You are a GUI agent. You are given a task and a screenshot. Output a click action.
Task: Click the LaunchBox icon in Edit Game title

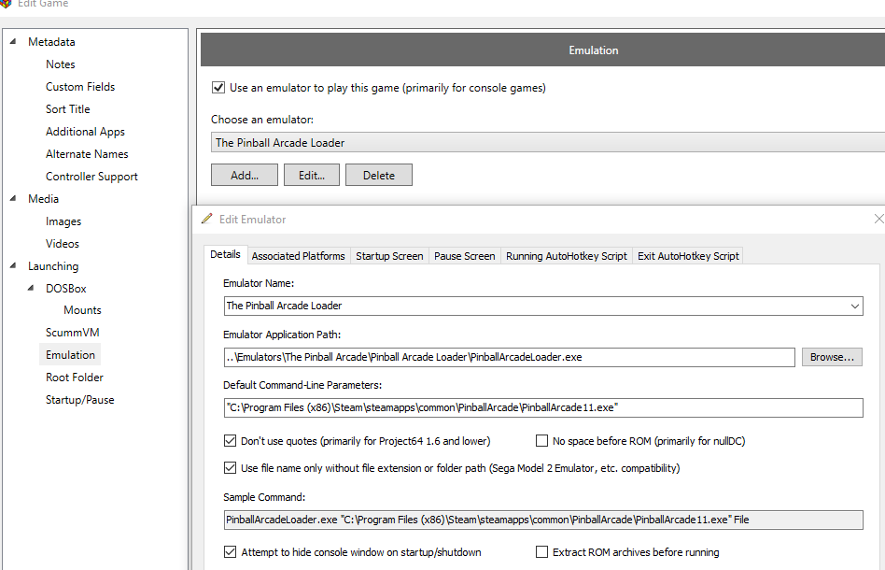pyautogui.click(x=5, y=3)
